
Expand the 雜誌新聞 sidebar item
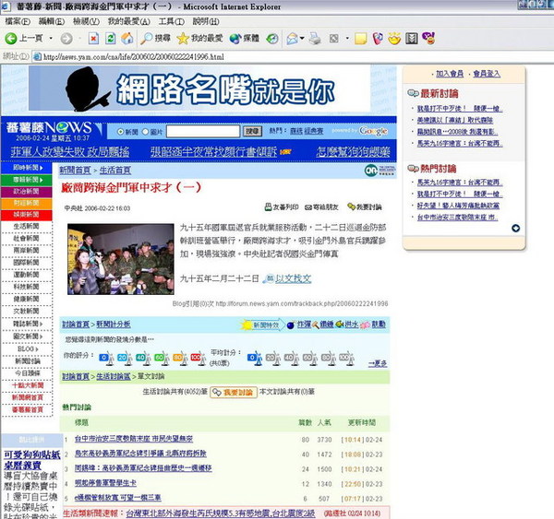(x=27, y=324)
